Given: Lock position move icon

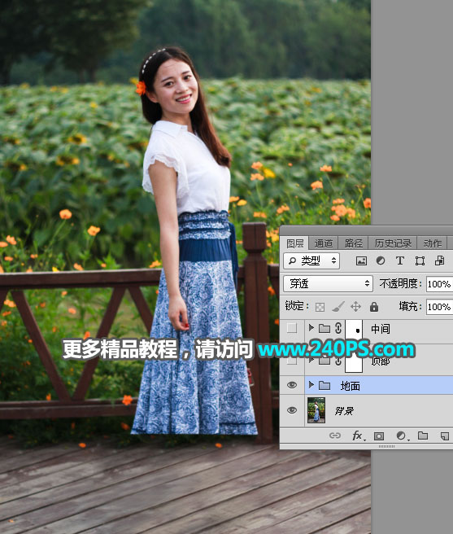Looking at the screenshot, I should click(x=355, y=307).
